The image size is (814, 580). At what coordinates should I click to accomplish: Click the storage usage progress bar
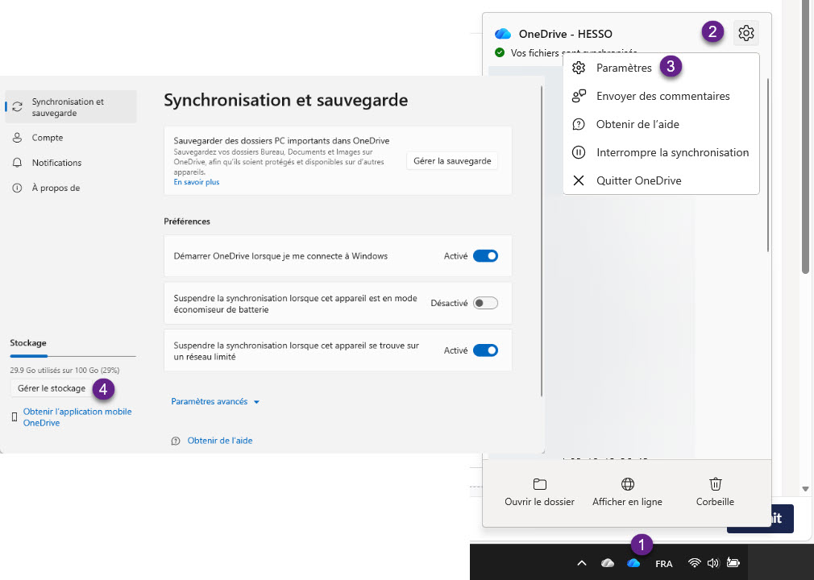coord(73,355)
